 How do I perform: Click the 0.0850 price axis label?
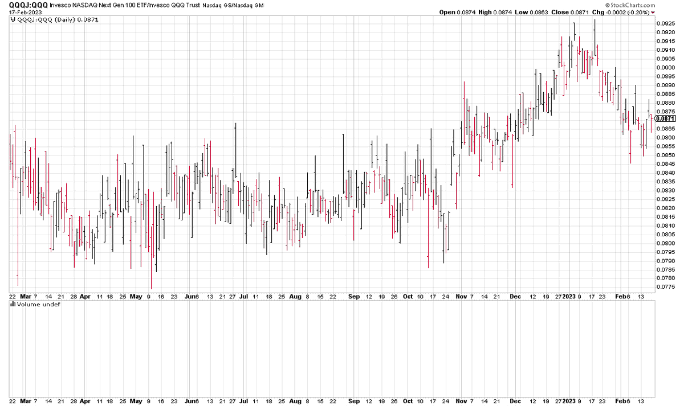click(x=666, y=155)
